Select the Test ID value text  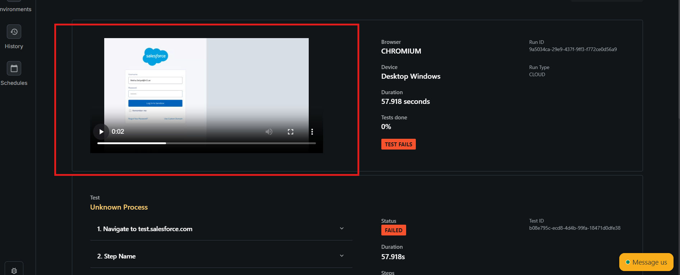575,228
